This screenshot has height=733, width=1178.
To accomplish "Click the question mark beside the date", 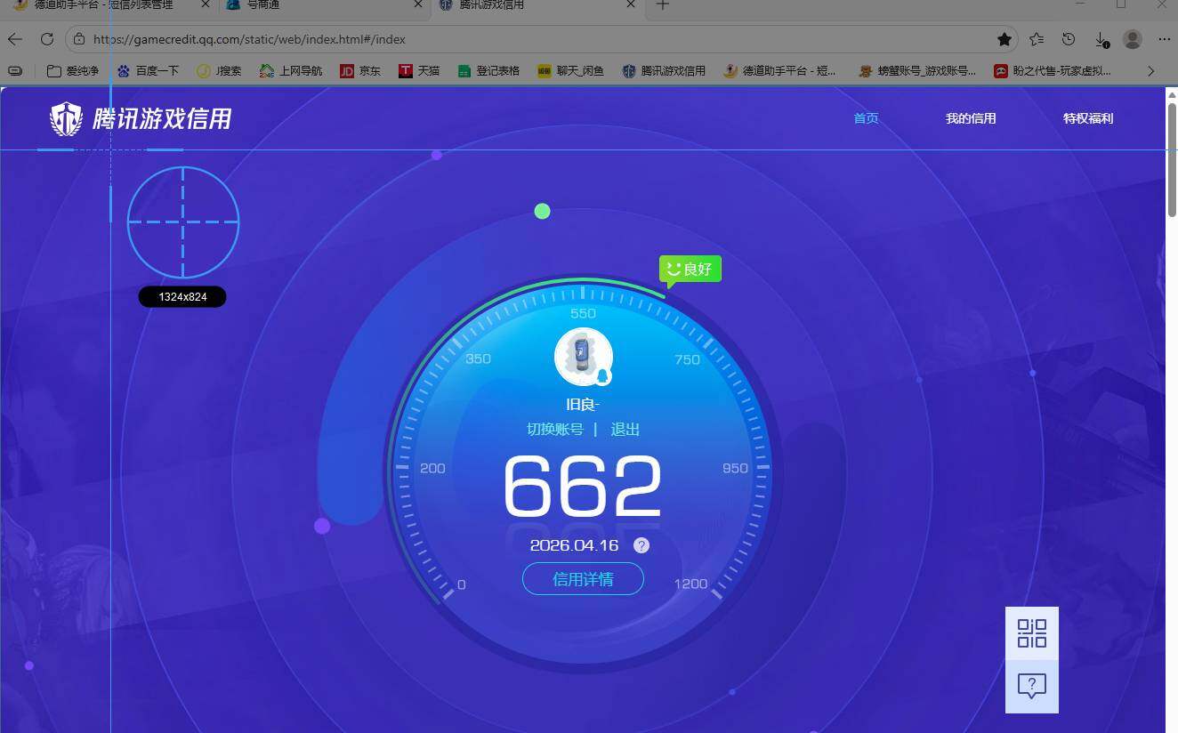I will click(x=641, y=545).
